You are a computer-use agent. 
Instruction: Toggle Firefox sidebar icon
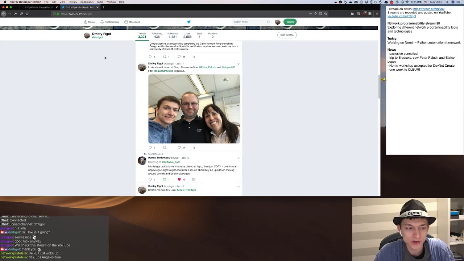click(x=358, y=14)
